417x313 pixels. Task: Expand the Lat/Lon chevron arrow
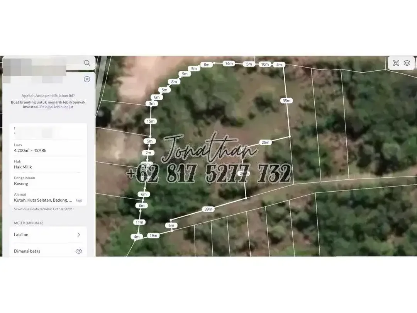pyautogui.click(x=79, y=235)
